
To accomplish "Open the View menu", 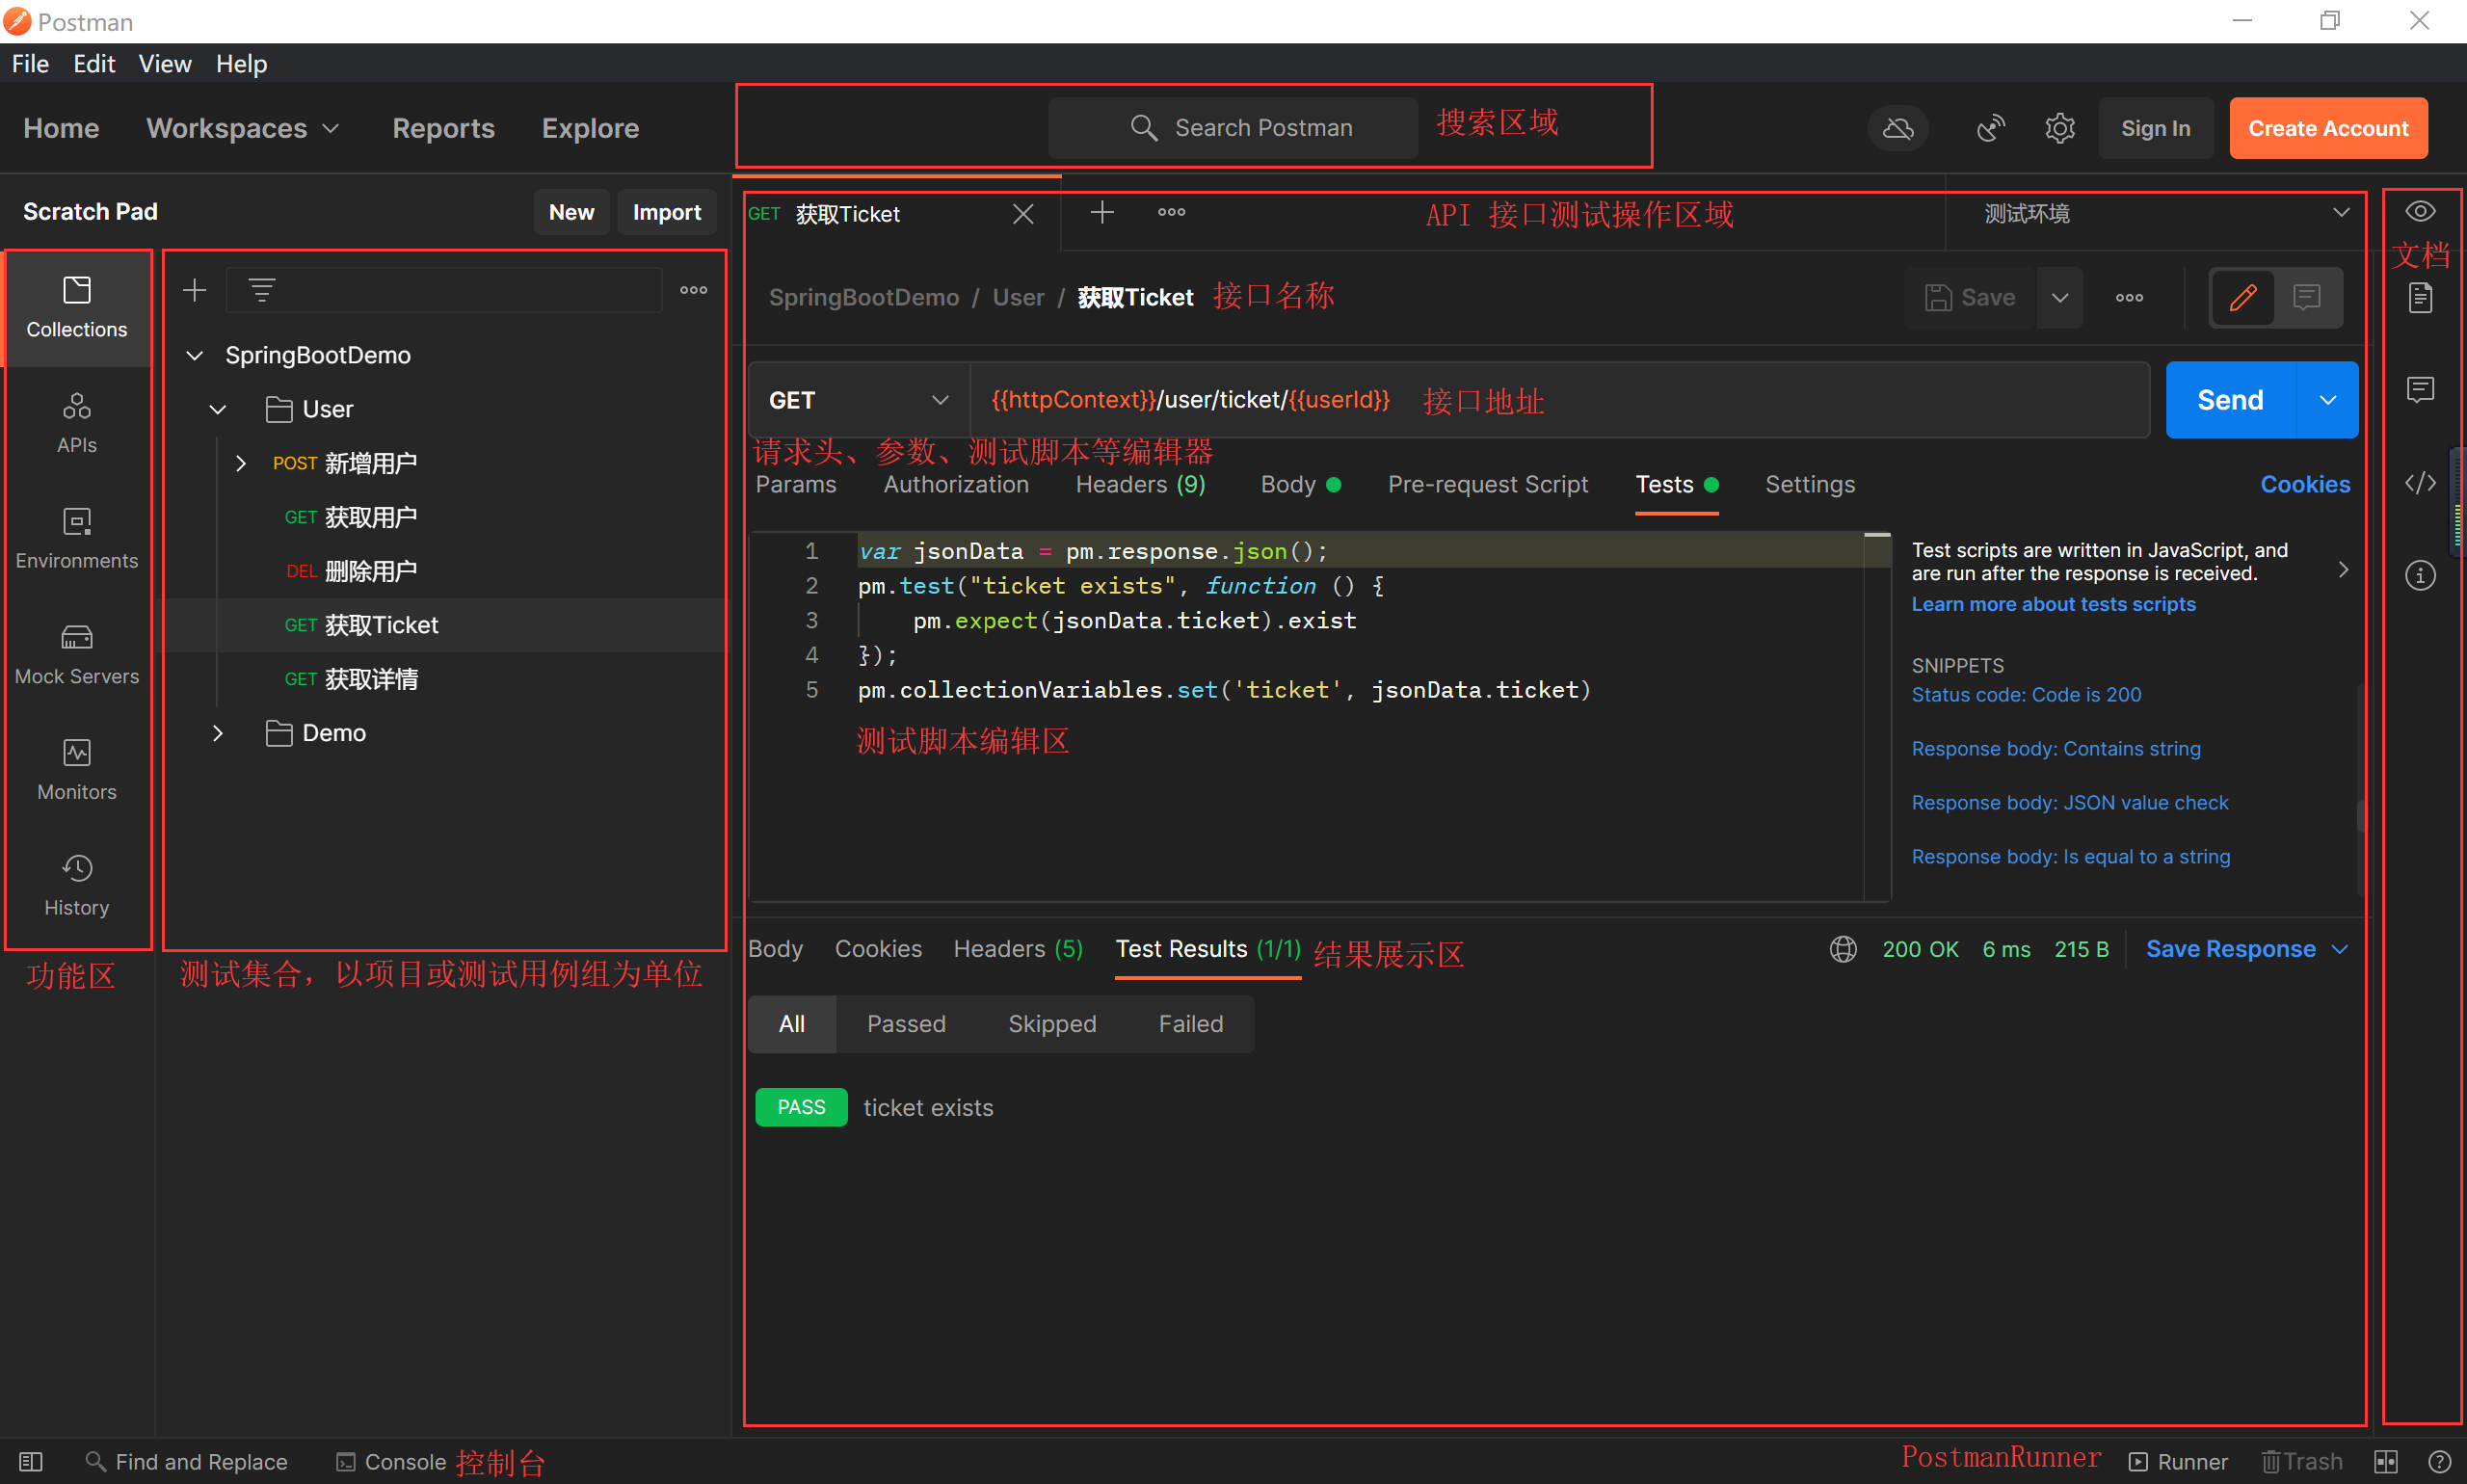I will [x=165, y=63].
